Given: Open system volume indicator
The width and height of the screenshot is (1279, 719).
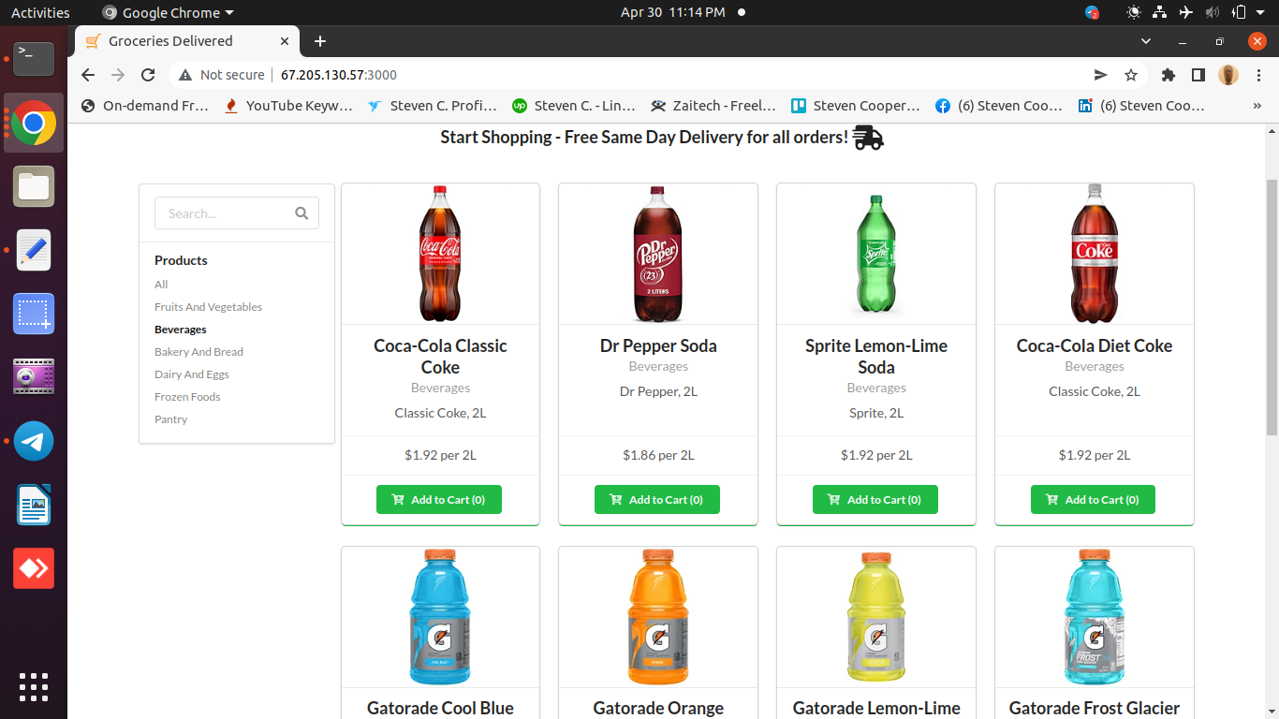Looking at the screenshot, I should 1213,12.
